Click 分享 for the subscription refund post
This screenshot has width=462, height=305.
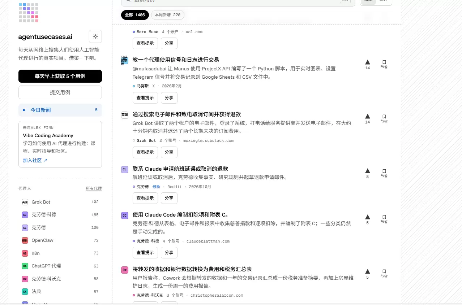(169, 152)
